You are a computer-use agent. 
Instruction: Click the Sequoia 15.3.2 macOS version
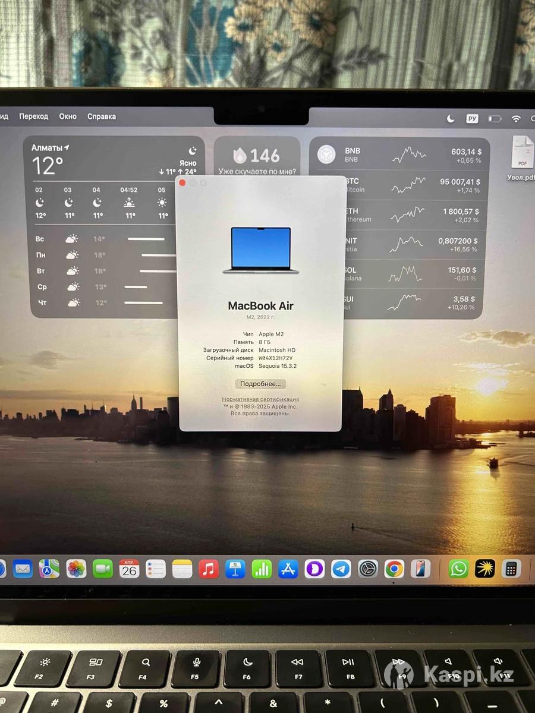pos(278,366)
